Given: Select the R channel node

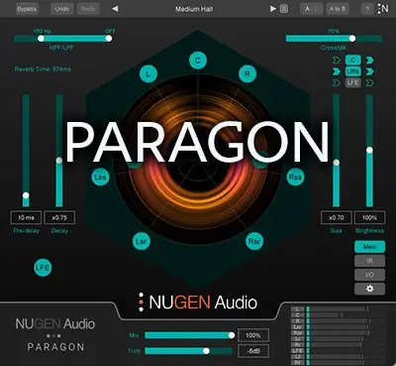Looking at the screenshot, I should click(247, 74).
